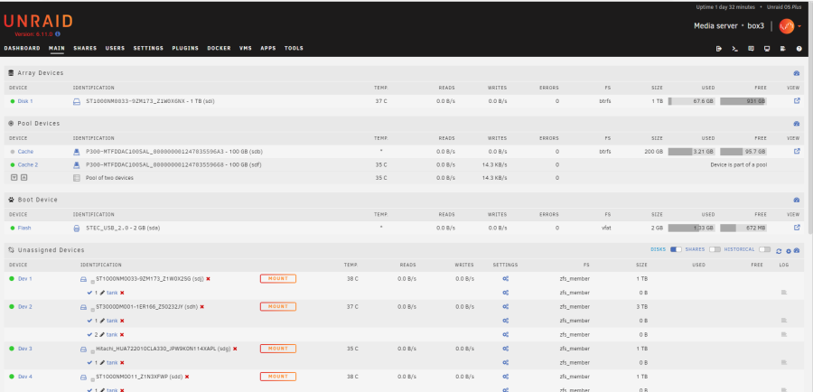The image size is (813, 392).
Task: Toggle the Disks switch
Action: click(x=676, y=250)
